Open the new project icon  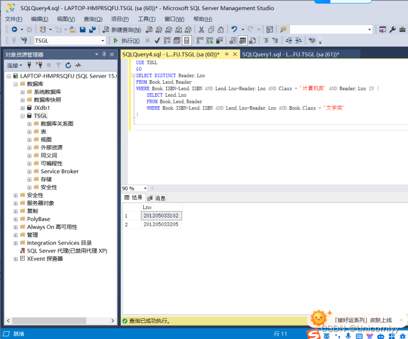point(42,29)
